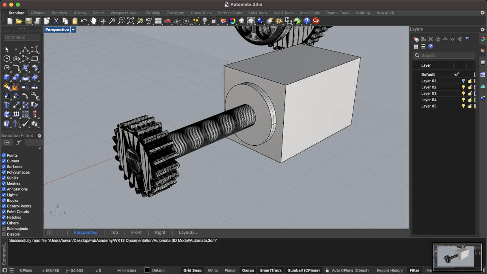Screen dimensions: 487x274
Task: Click the four-viewports layout icon
Action: pyautogui.click(x=158, y=21)
